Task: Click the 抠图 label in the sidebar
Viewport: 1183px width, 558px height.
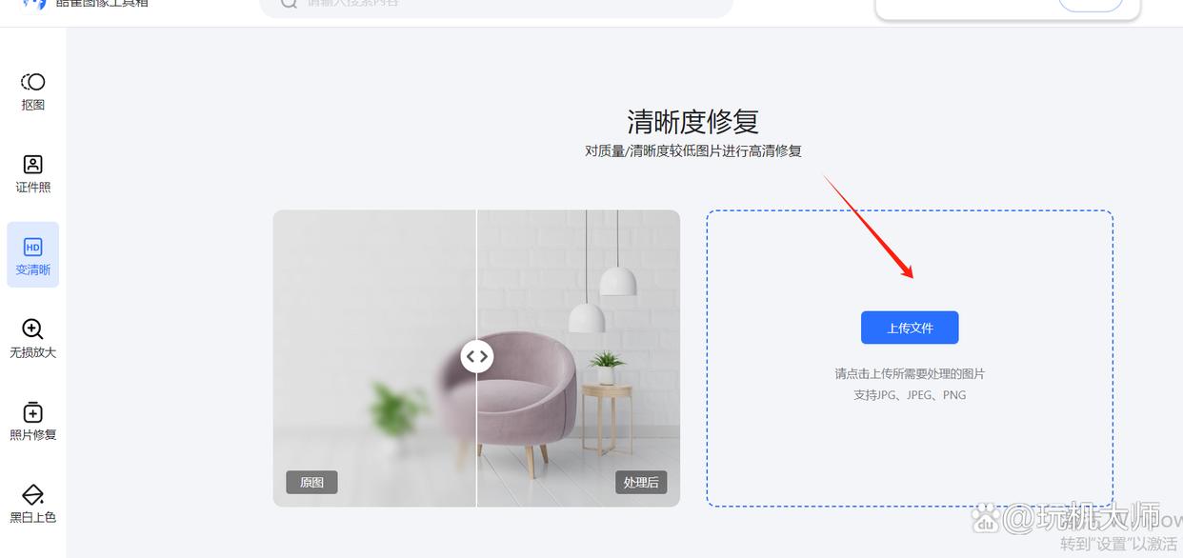Action: [x=32, y=105]
